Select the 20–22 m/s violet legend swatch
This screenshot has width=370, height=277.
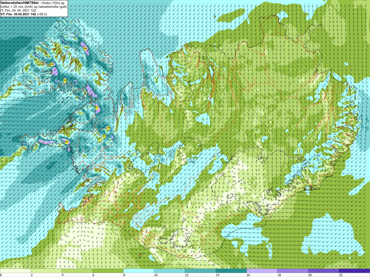click(x=324, y=271)
